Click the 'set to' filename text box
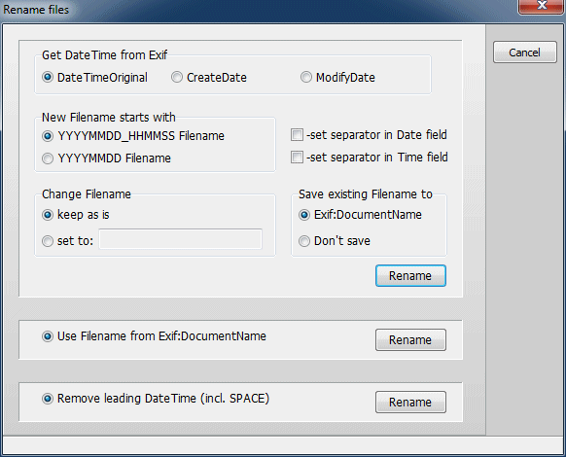The image size is (566, 457). (x=181, y=239)
